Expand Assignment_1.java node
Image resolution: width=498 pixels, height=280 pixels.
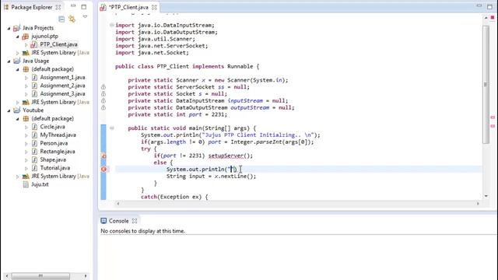tap(26, 78)
